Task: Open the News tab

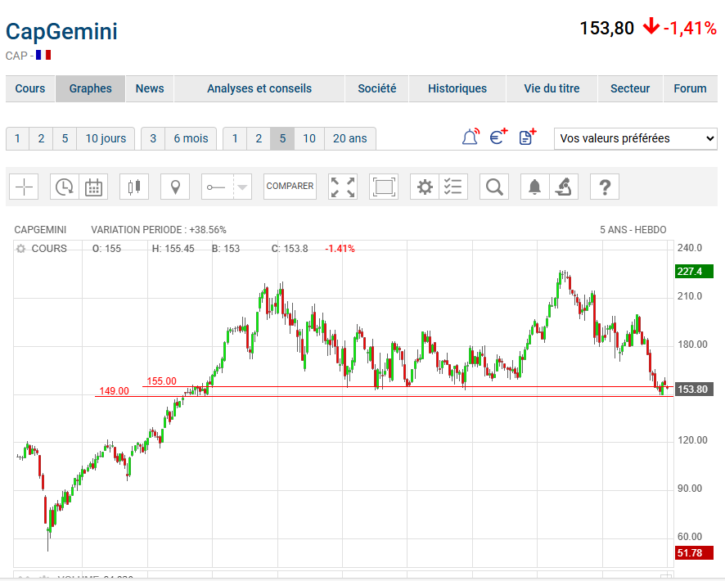Action: click(x=150, y=88)
